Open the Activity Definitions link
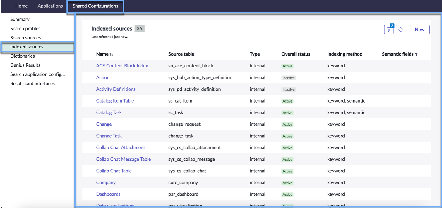Viewport: 442px width, 208px height. pos(116,89)
